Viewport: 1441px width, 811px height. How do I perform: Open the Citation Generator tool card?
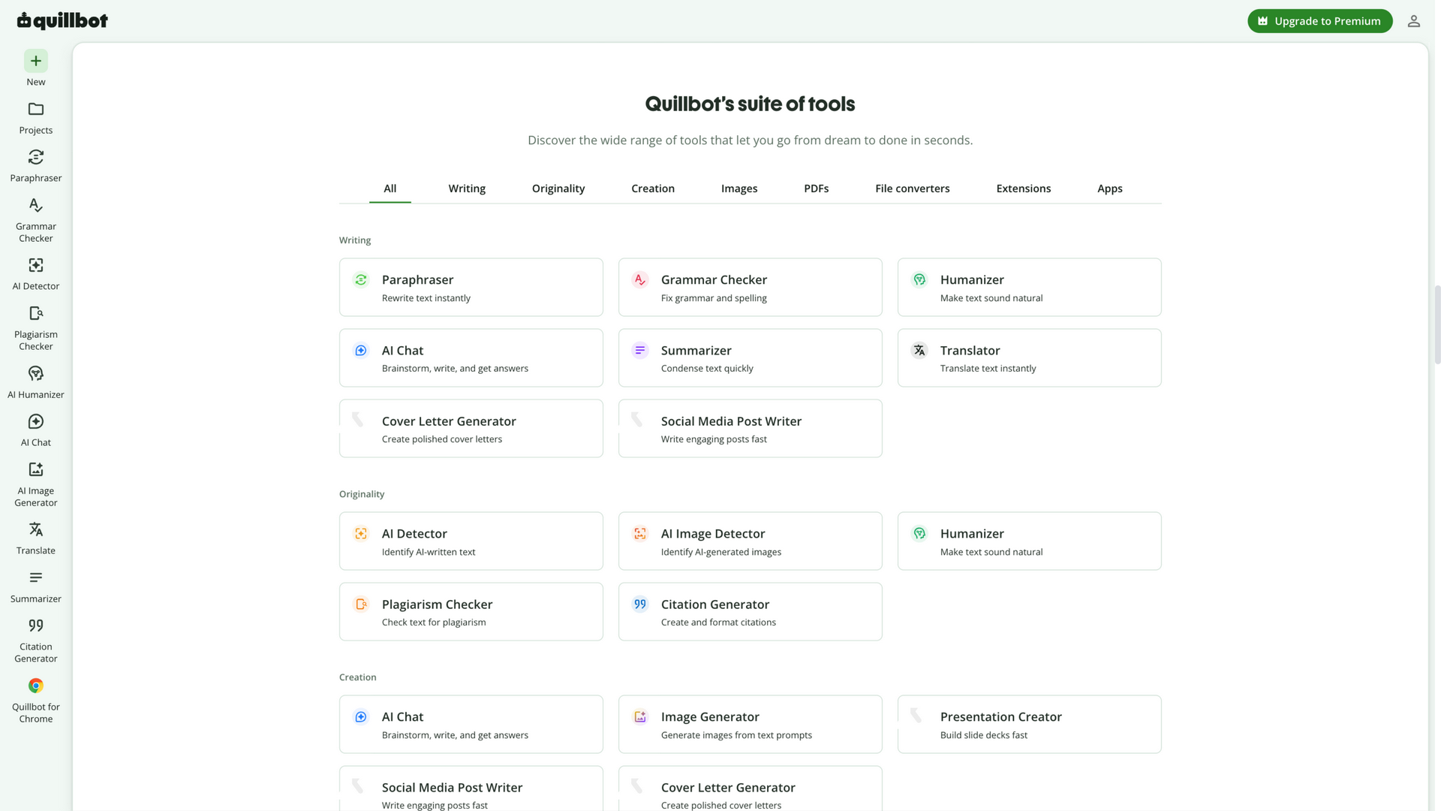click(x=751, y=612)
